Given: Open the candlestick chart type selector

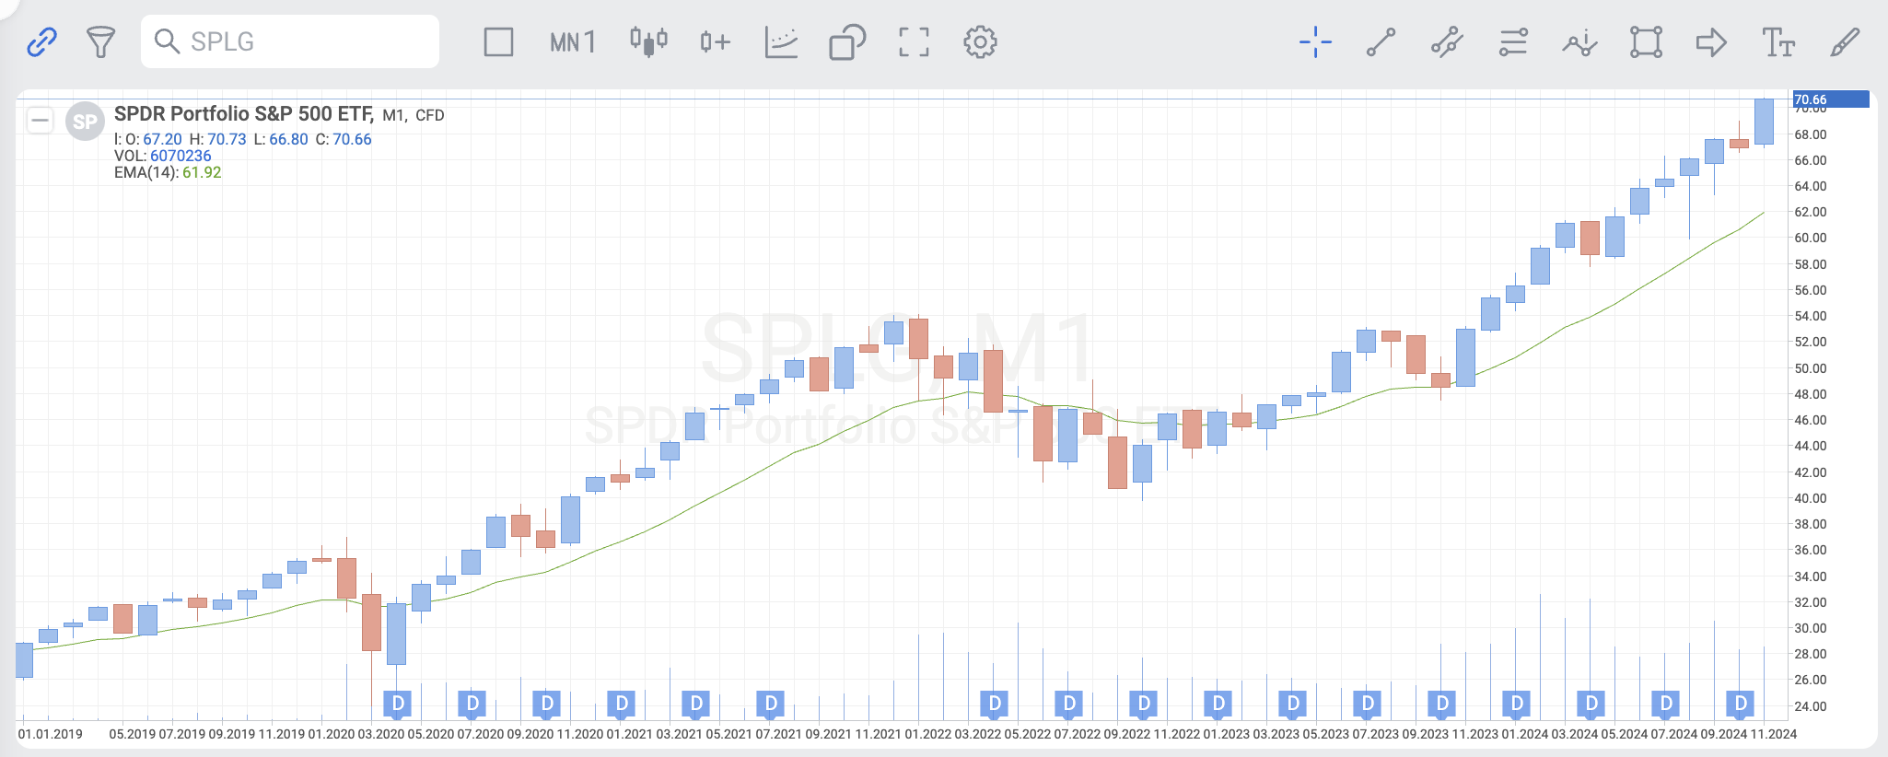Looking at the screenshot, I should [648, 41].
